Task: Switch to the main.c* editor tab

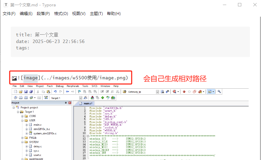Action: point(89,104)
